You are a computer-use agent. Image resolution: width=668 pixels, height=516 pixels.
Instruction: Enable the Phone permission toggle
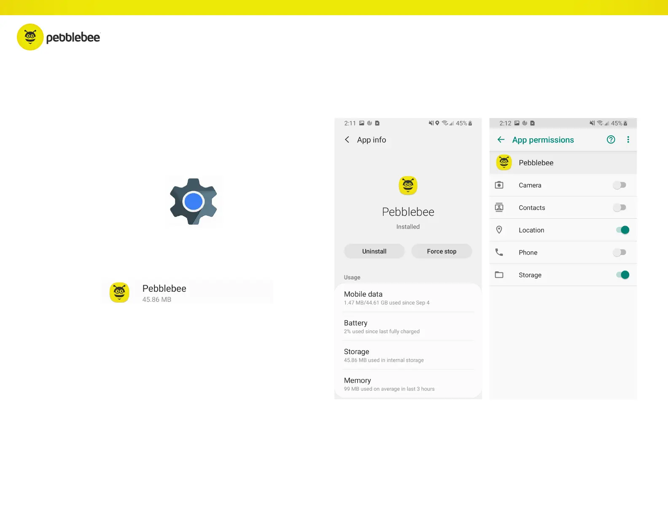[620, 252]
